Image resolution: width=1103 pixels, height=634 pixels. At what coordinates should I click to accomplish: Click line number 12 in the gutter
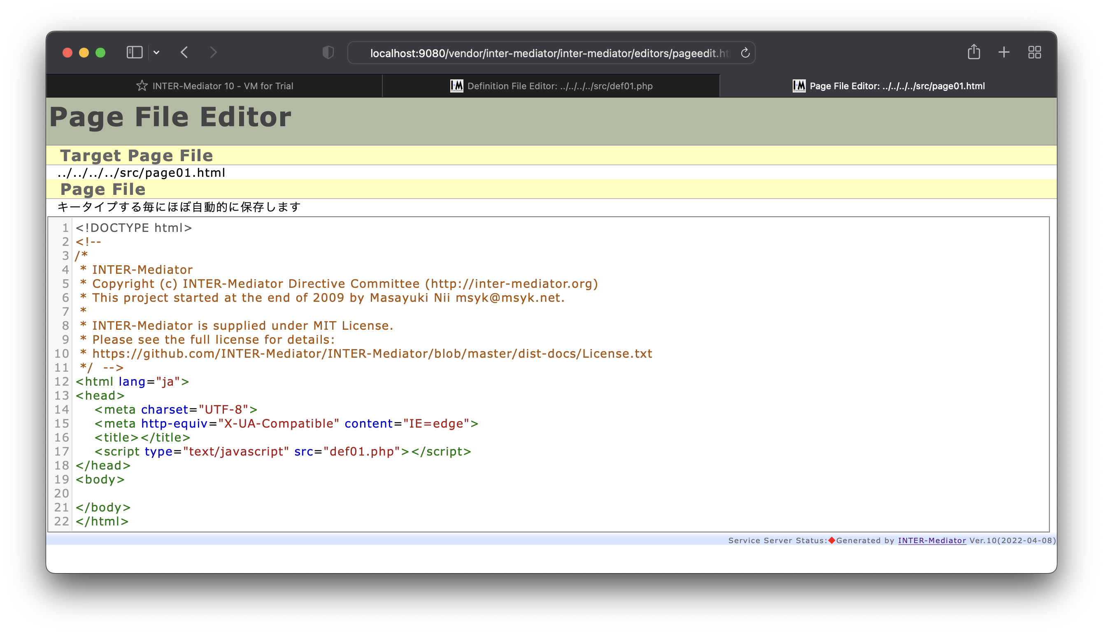61,382
